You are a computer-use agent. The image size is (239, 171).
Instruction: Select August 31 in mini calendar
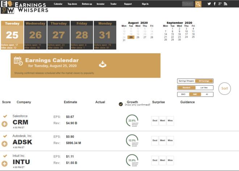(x=124, y=40)
